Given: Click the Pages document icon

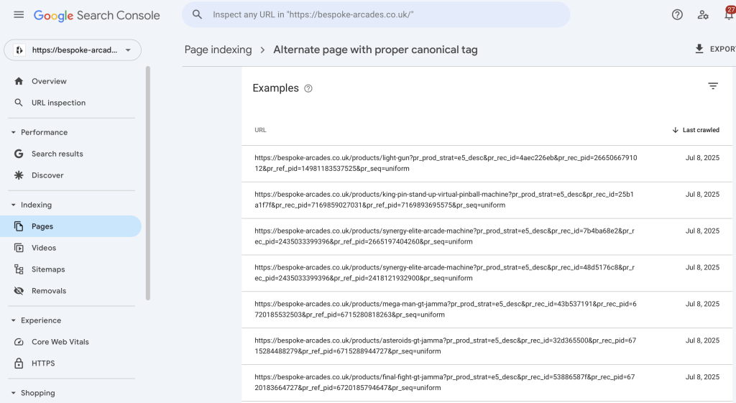Looking at the screenshot, I should coord(19,226).
